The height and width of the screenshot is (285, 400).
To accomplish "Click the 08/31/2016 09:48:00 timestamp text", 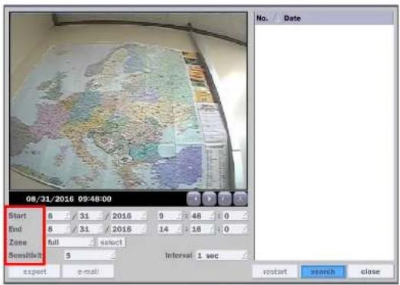I will (69, 199).
